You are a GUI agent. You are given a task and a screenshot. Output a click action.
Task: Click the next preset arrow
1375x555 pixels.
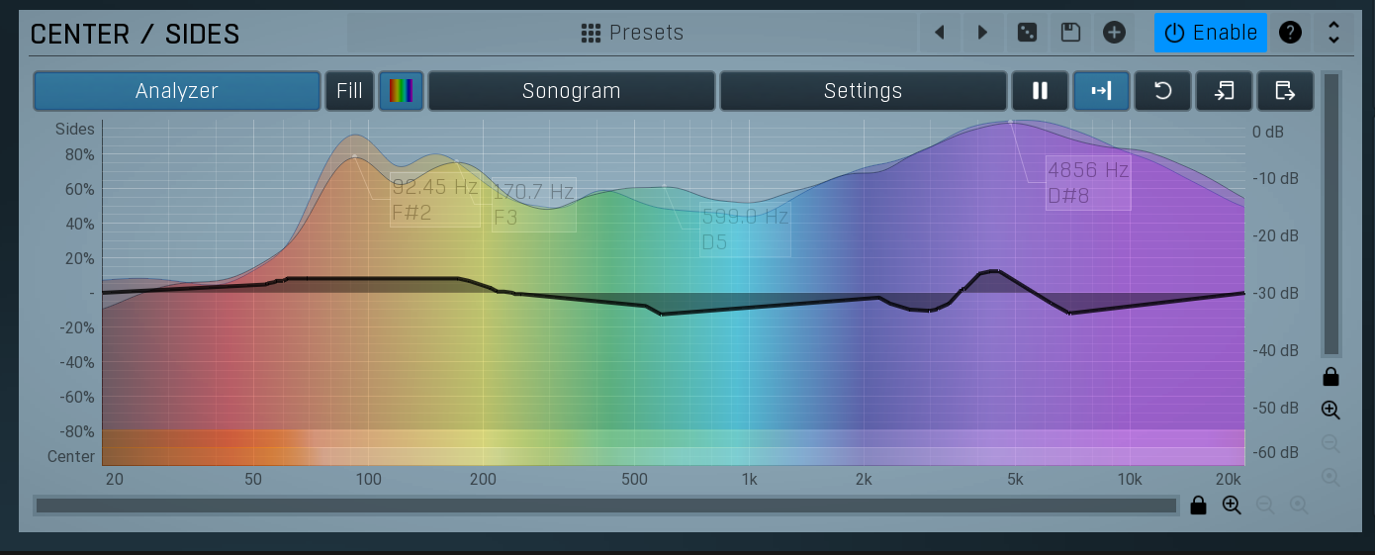coord(982,33)
